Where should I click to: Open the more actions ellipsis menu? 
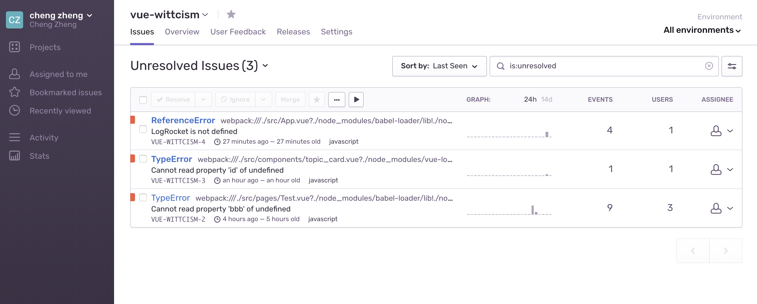tap(337, 99)
